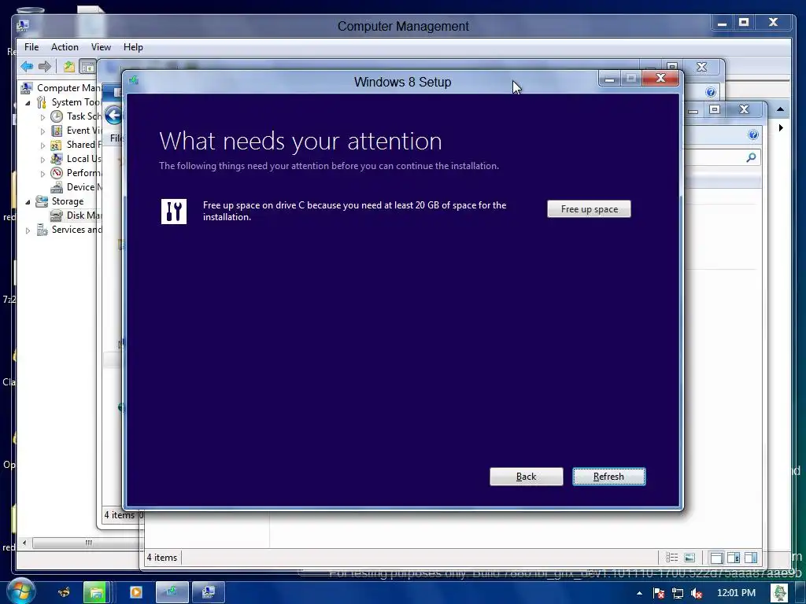Screen dimensions: 806x604
Task: Toggle the first layout pane button in status bar
Action: click(x=716, y=558)
